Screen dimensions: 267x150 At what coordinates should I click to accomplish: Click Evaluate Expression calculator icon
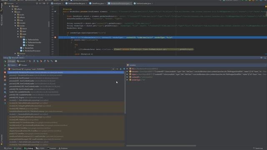(56, 61)
